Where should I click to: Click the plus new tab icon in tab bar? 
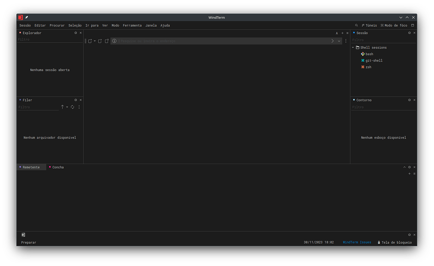coord(342,33)
